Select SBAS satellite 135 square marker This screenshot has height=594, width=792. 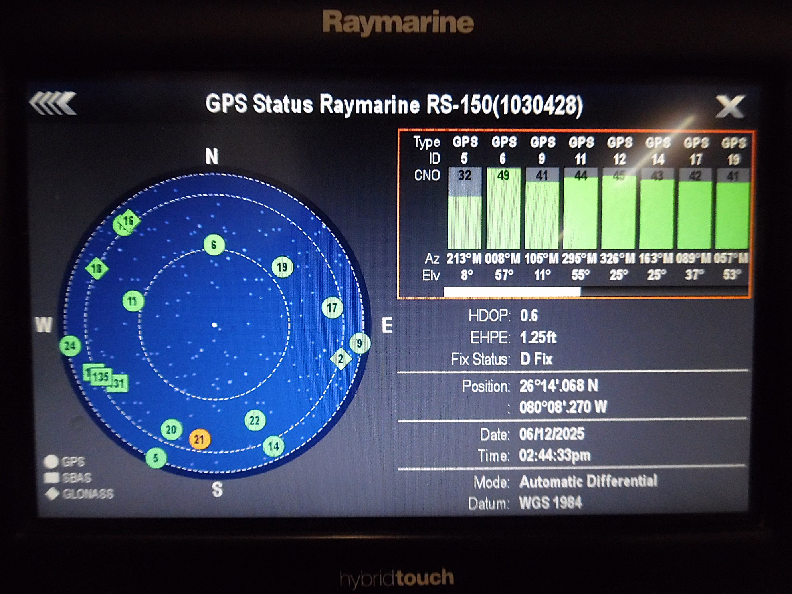(x=101, y=376)
